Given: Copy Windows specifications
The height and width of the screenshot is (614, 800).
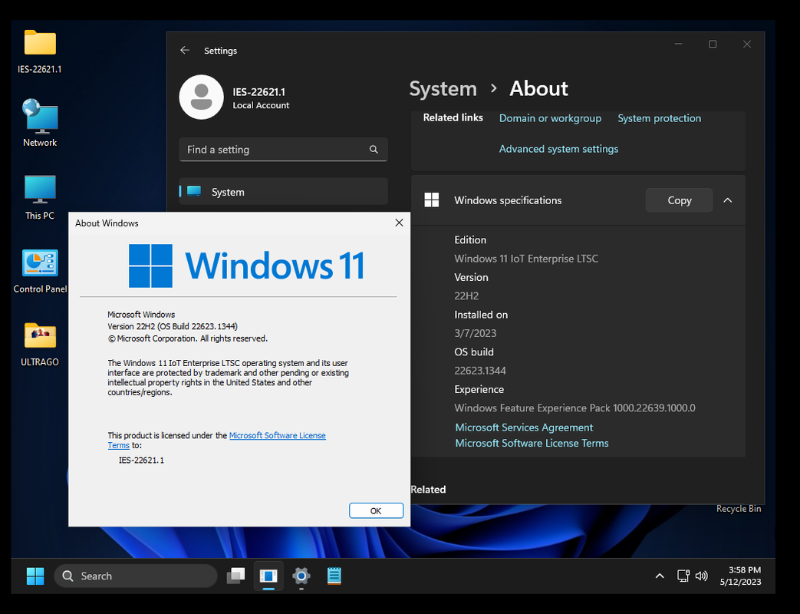Looking at the screenshot, I should pos(679,200).
